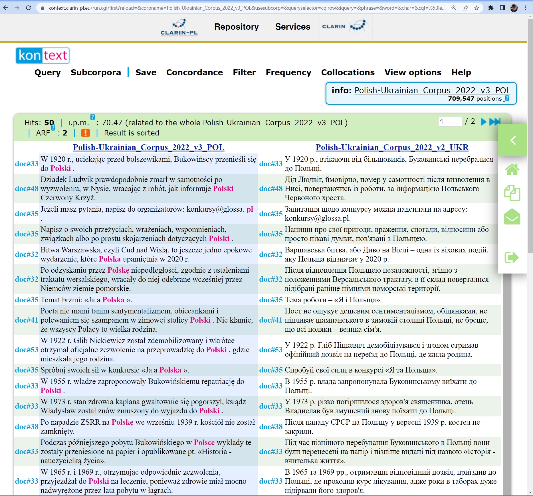This screenshot has height=496, width=533.
Task: Open the Frequency menu
Action: pyautogui.click(x=288, y=72)
